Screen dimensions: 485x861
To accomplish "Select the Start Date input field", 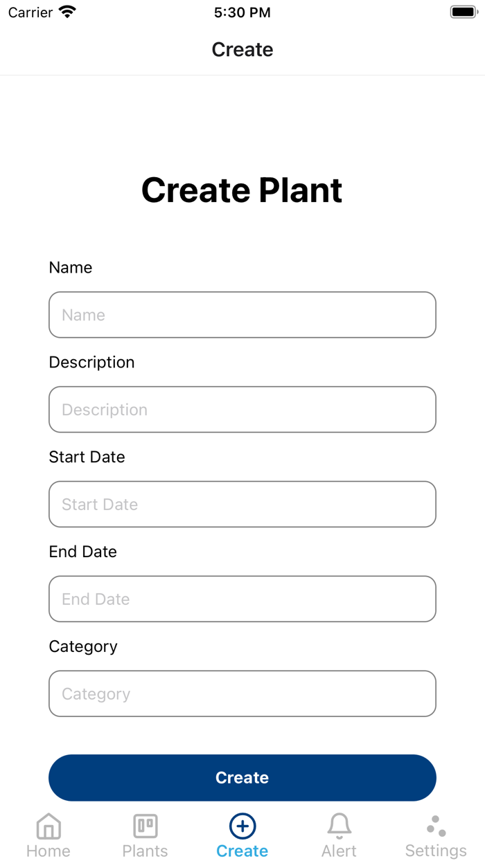I will tap(242, 505).
